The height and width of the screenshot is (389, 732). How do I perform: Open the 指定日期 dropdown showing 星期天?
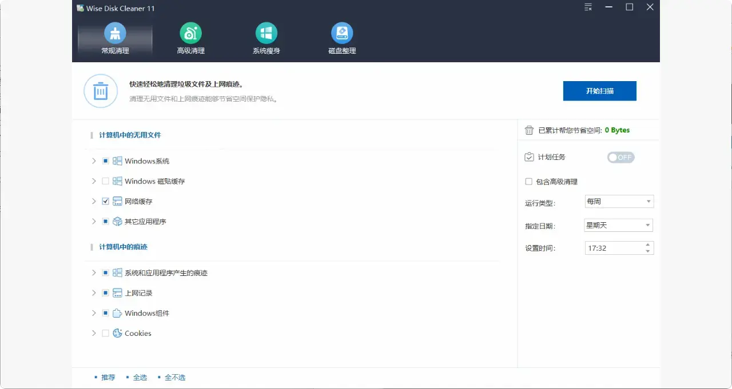pos(619,226)
